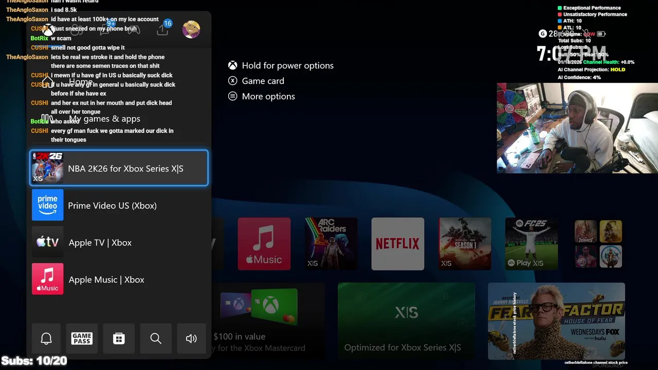Open the Netflix tile on dashboard

click(x=398, y=244)
